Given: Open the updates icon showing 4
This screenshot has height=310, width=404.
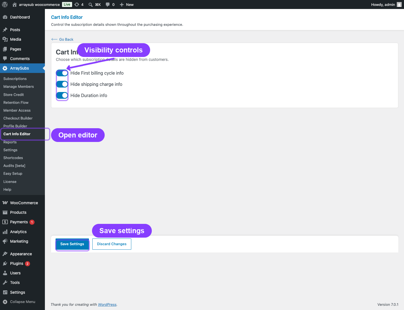Looking at the screenshot, I should 77,4.
